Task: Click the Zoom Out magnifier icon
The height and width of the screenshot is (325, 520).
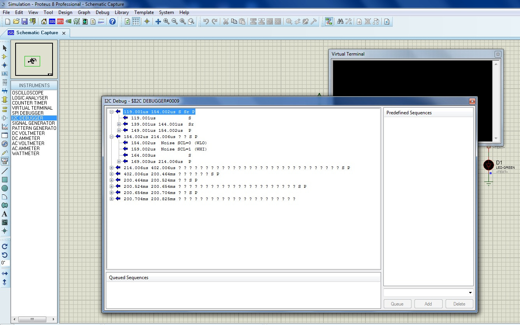Action: click(x=174, y=21)
